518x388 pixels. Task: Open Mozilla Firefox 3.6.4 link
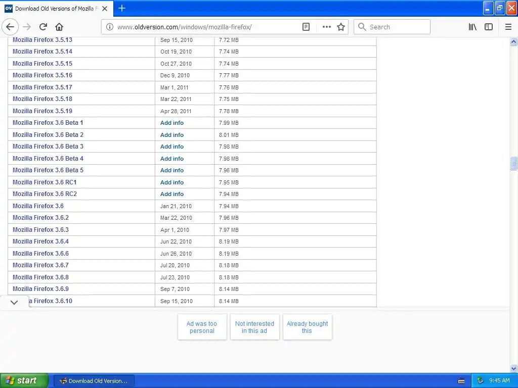(40, 241)
